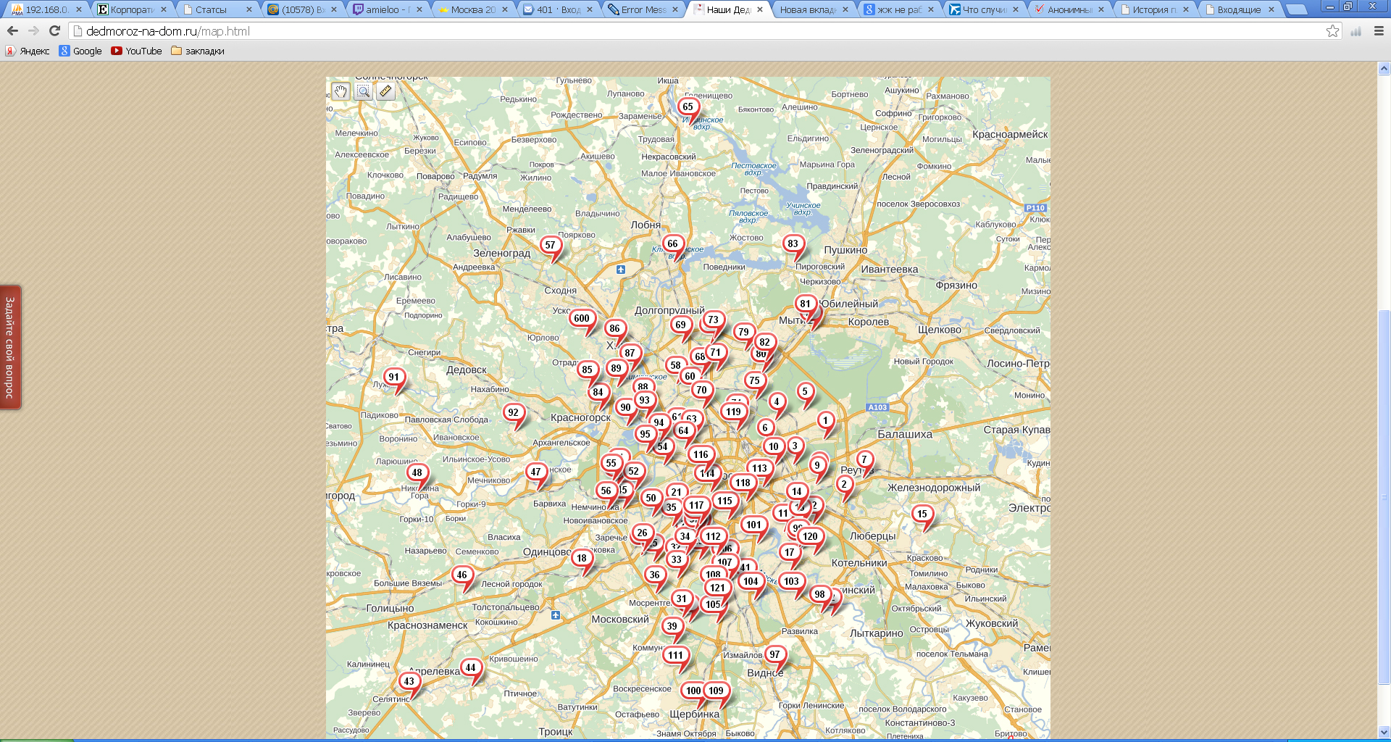Open the YouTube bookmark

[x=136, y=51]
